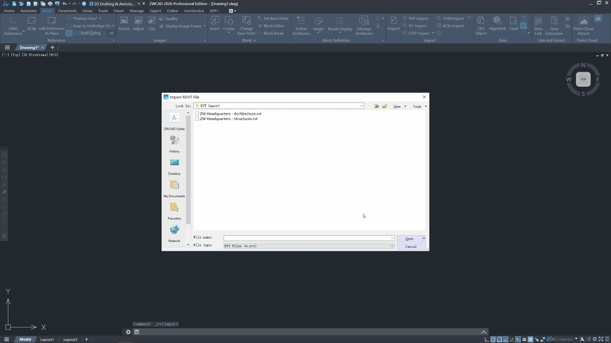Select ZW Headquarters - Structures.rvt file

227,119
